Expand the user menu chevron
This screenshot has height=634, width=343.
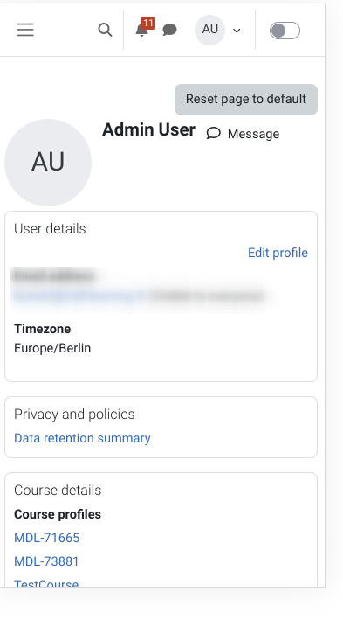[x=237, y=31]
